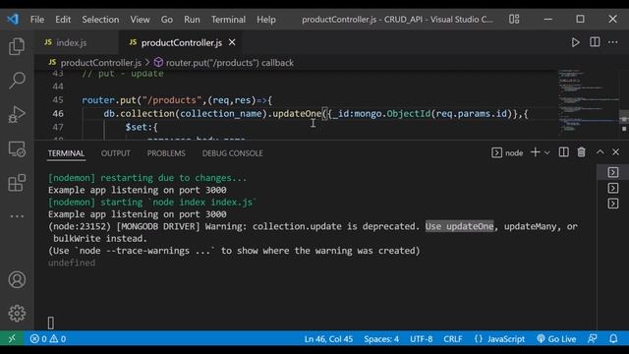Screen dimensions: 629x354
Task: Click the $set:{ text on line 47
Action: [142, 127]
